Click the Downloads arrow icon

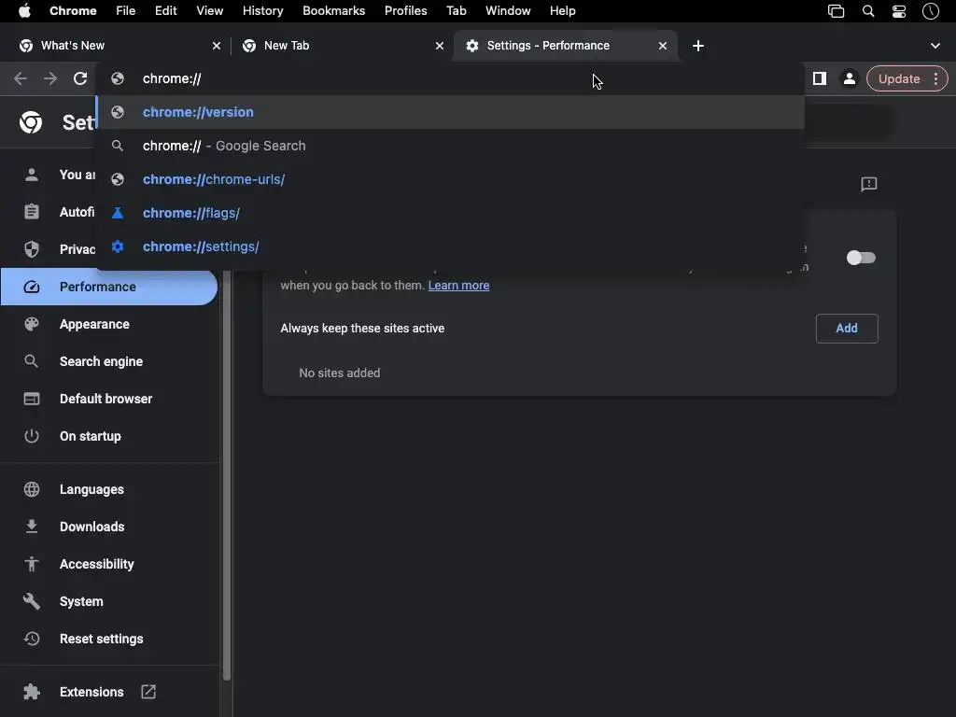[x=32, y=527]
